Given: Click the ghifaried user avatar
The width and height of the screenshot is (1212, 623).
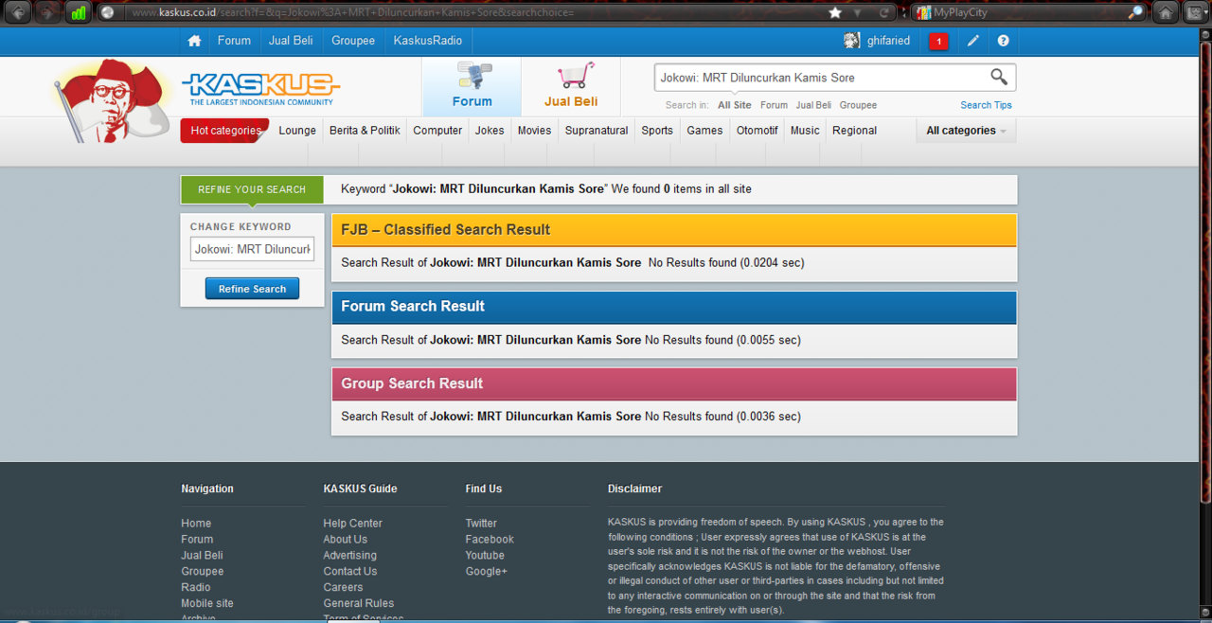Looking at the screenshot, I should coord(852,41).
